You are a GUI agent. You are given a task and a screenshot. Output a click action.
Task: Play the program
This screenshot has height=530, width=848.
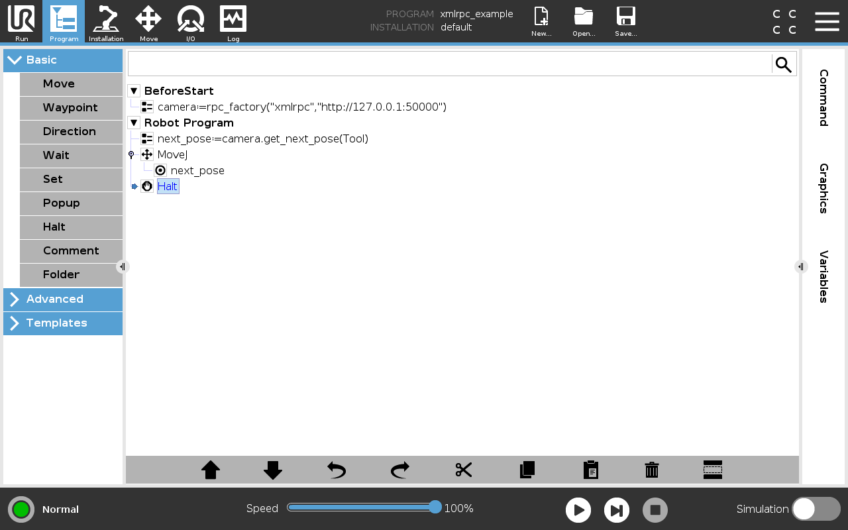click(x=578, y=510)
